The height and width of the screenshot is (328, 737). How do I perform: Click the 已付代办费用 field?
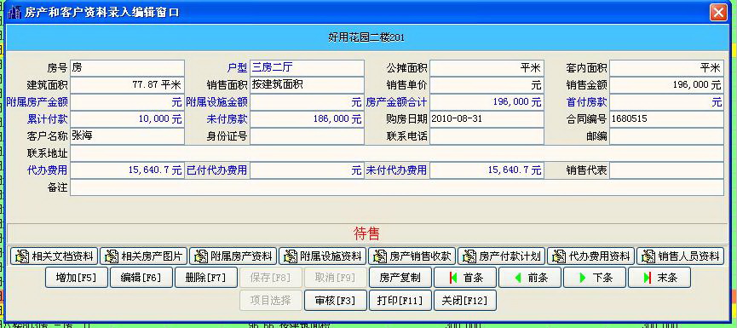point(307,170)
